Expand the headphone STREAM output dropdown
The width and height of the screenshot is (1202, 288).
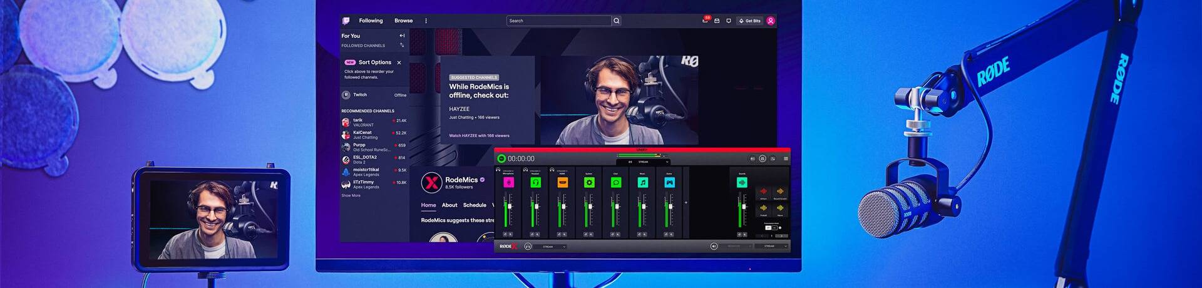click(x=551, y=247)
